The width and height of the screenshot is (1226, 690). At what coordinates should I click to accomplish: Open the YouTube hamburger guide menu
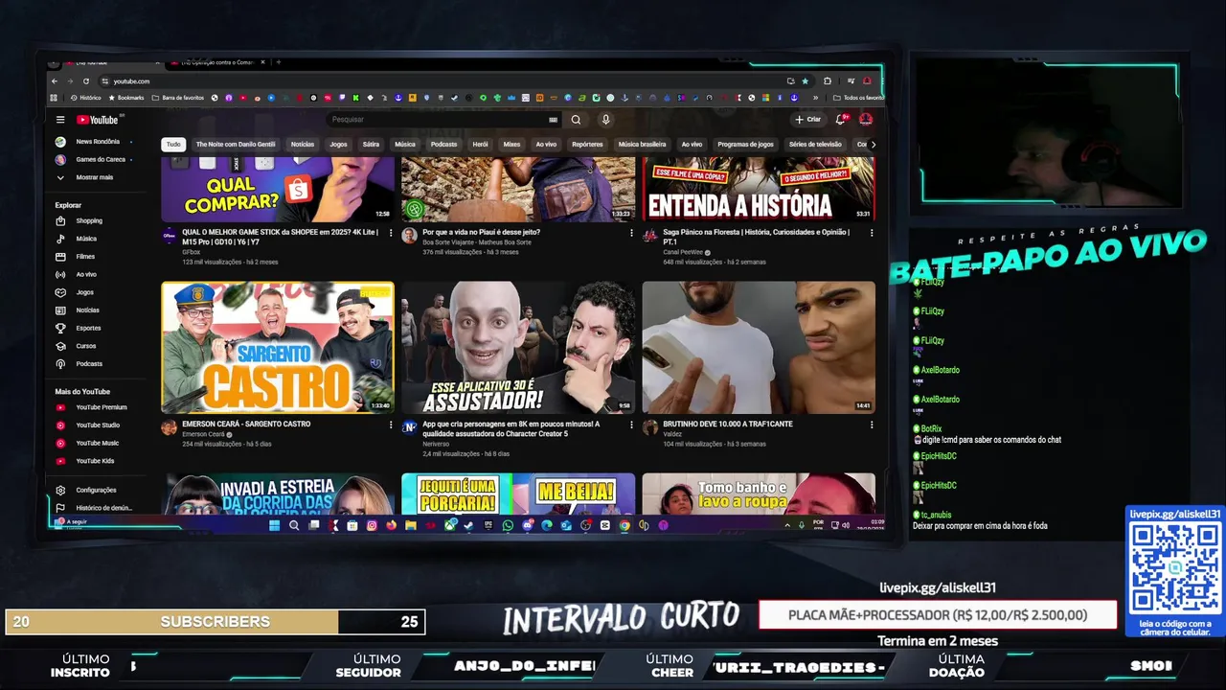click(60, 120)
